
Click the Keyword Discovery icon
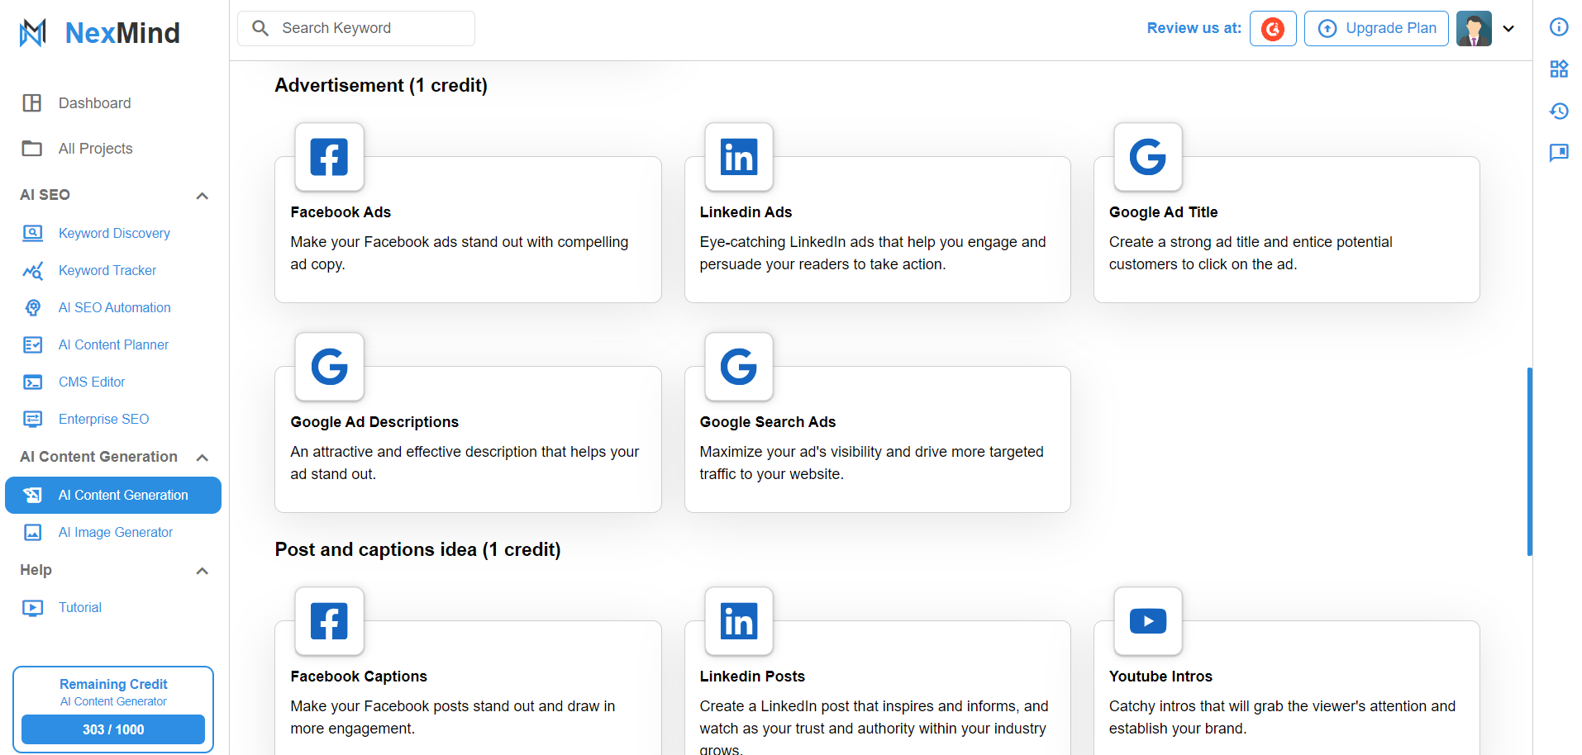click(32, 233)
